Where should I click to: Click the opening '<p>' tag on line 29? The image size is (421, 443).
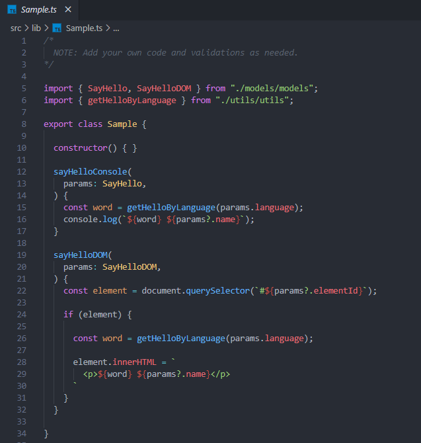(90, 374)
